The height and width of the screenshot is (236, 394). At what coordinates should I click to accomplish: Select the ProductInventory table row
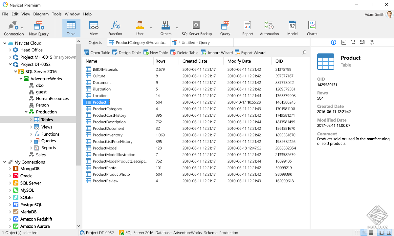click(x=195, y=135)
